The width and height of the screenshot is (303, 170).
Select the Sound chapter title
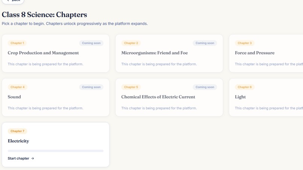click(x=14, y=97)
